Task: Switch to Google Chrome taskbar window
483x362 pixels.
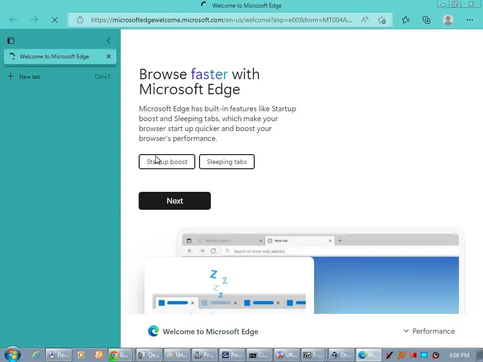Action: [x=120, y=355]
